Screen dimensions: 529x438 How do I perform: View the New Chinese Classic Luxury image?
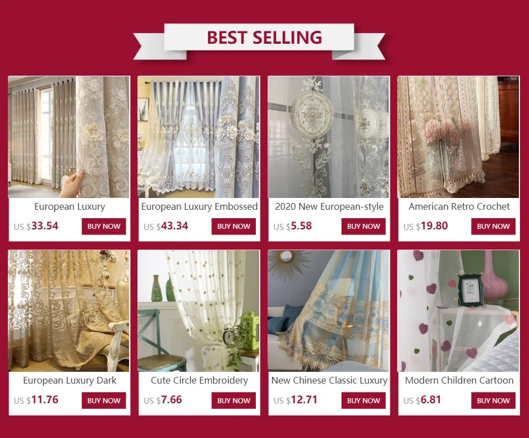point(329,311)
